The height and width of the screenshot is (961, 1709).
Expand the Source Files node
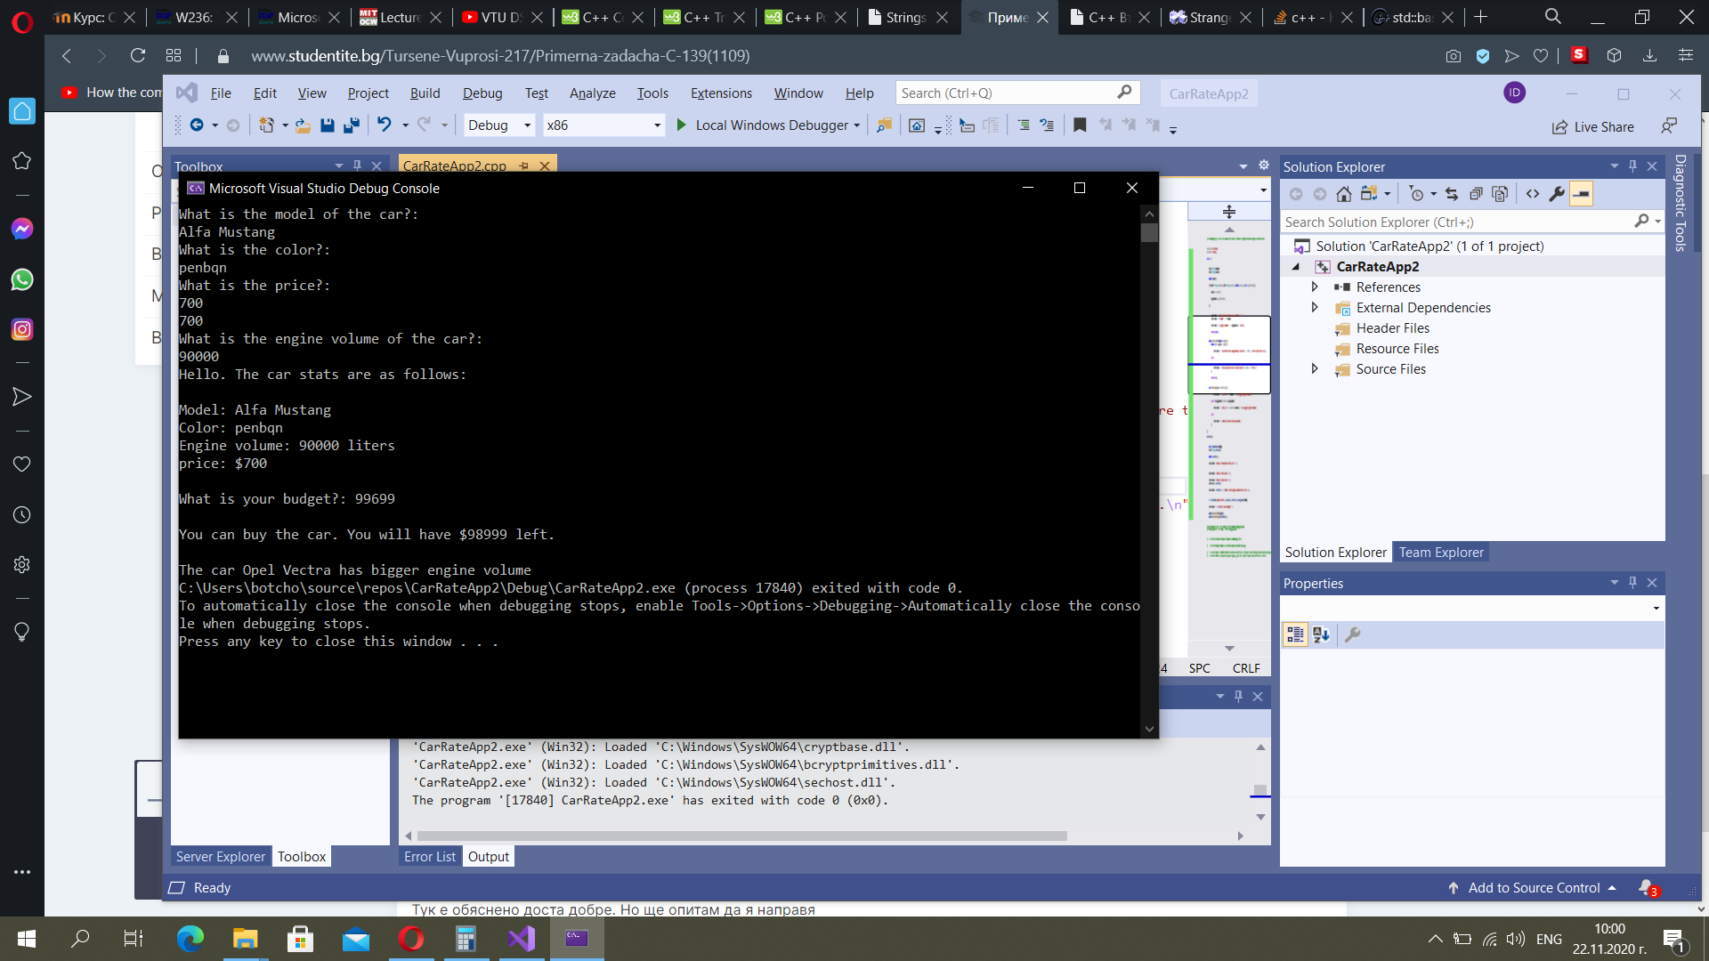pyautogui.click(x=1315, y=368)
